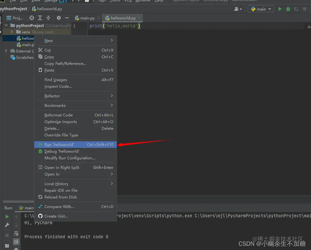Collapse all items in the Project panel

pos(48,18)
